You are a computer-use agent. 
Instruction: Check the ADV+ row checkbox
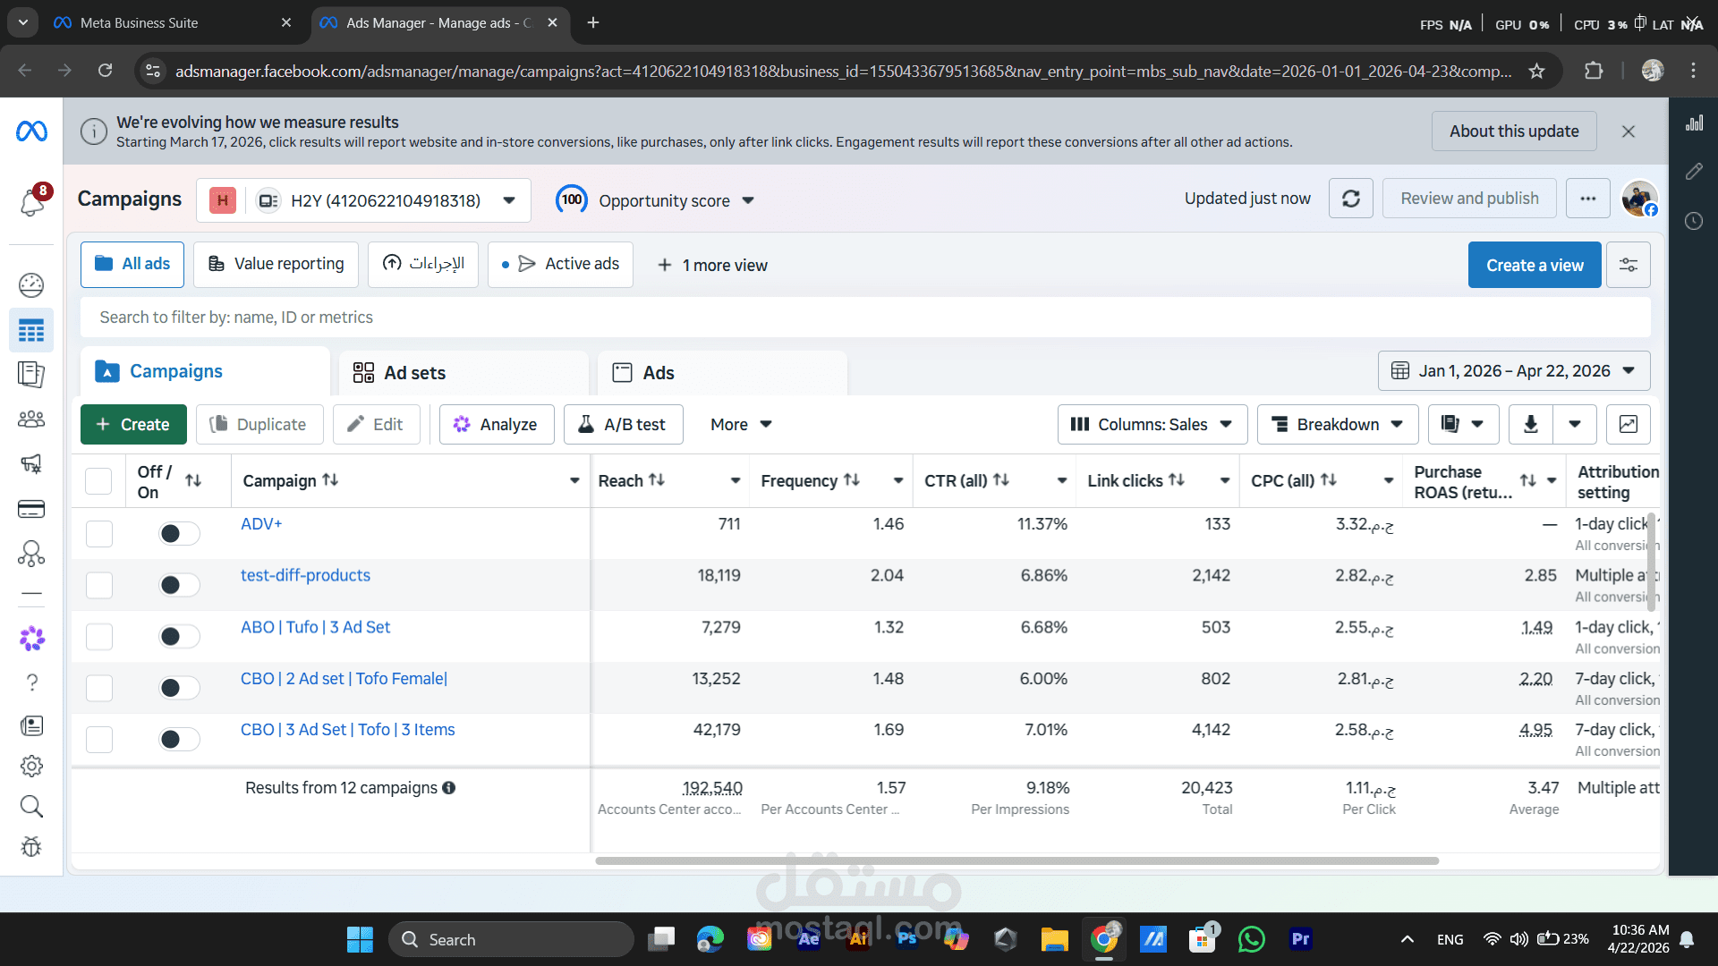(x=98, y=534)
